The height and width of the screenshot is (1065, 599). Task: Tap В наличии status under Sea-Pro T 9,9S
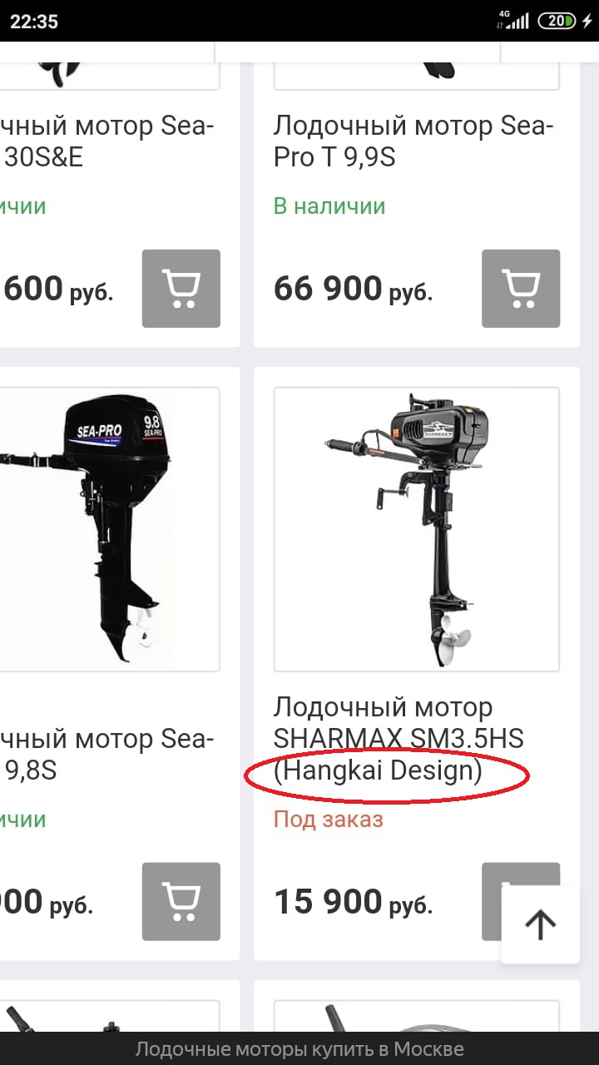click(329, 206)
